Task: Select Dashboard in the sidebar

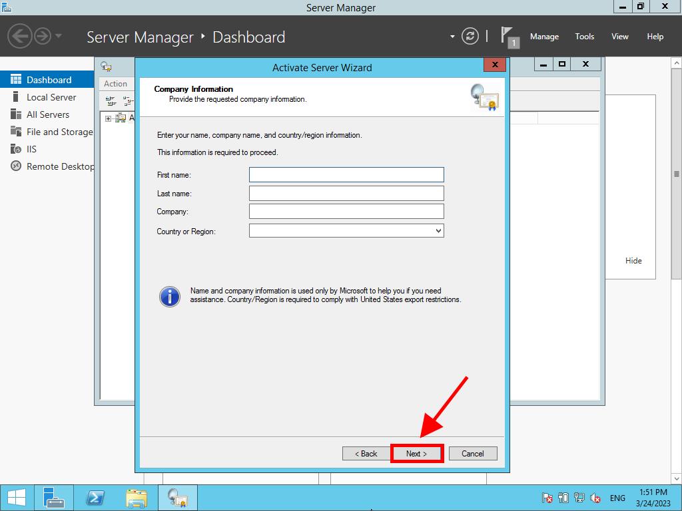Action: [47, 80]
